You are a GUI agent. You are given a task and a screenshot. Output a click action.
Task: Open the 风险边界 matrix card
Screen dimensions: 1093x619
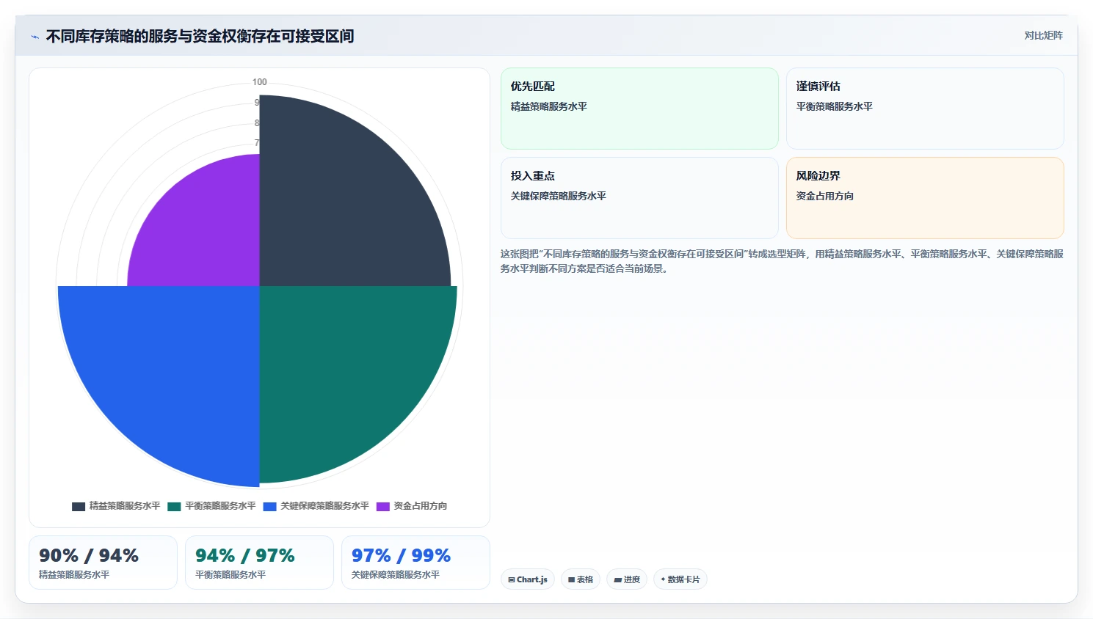point(925,198)
